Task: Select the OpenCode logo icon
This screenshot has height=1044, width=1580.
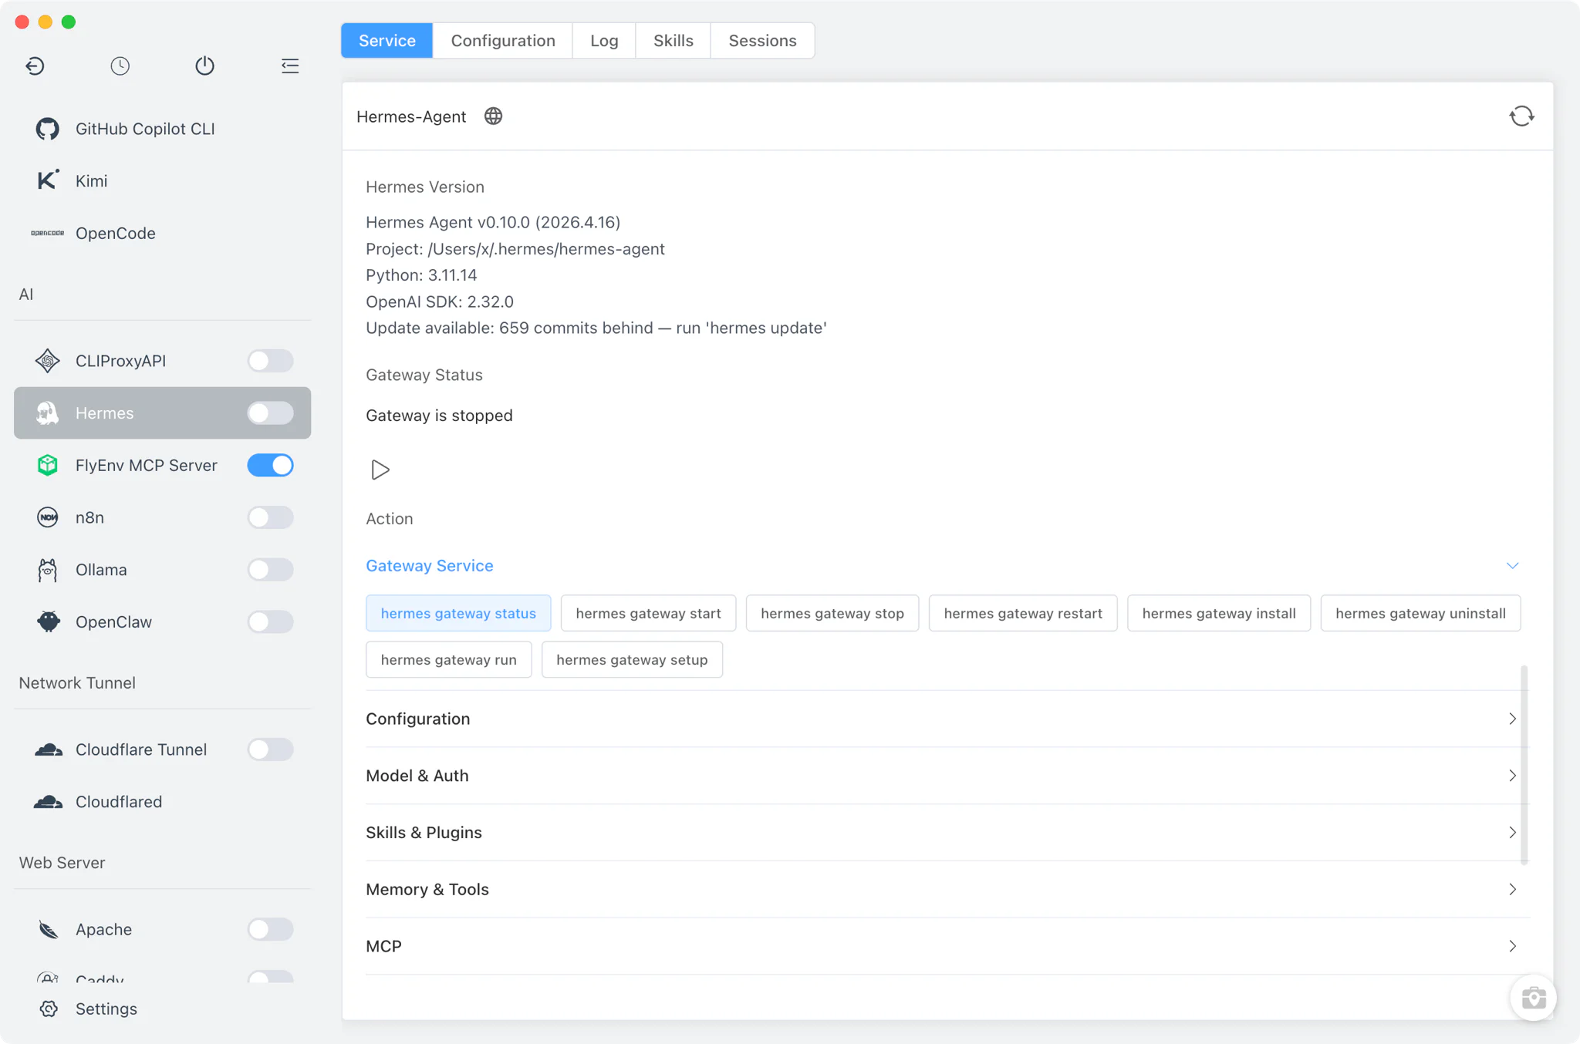Action: pos(48,233)
